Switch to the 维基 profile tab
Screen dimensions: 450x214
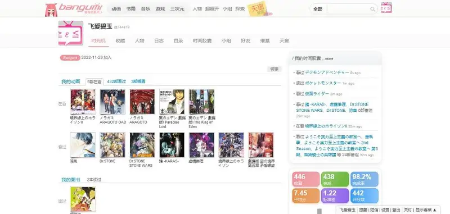[x=265, y=40]
